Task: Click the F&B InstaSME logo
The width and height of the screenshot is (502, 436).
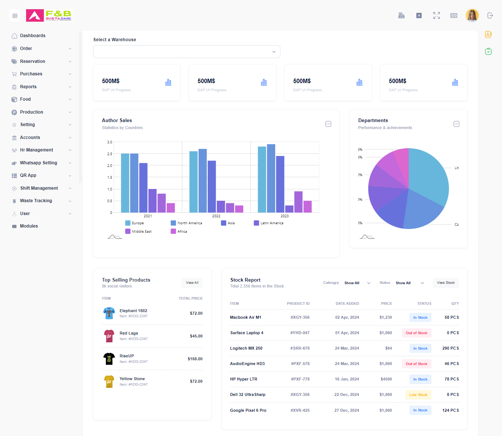Action: click(x=49, y=15)
